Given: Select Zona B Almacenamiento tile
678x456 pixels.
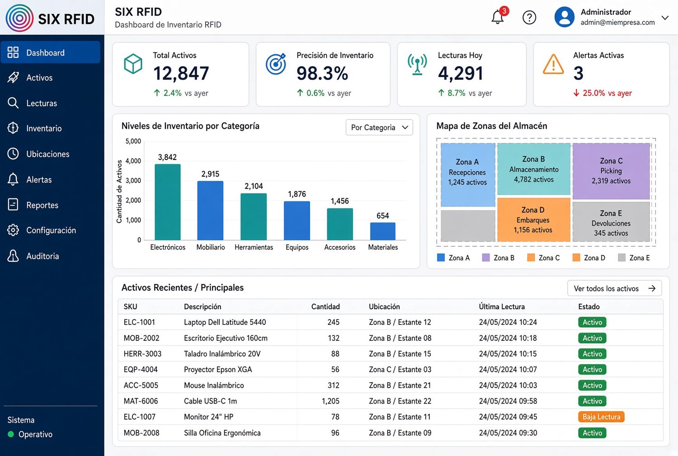Looking at the screenshot, I should (534, 169).
